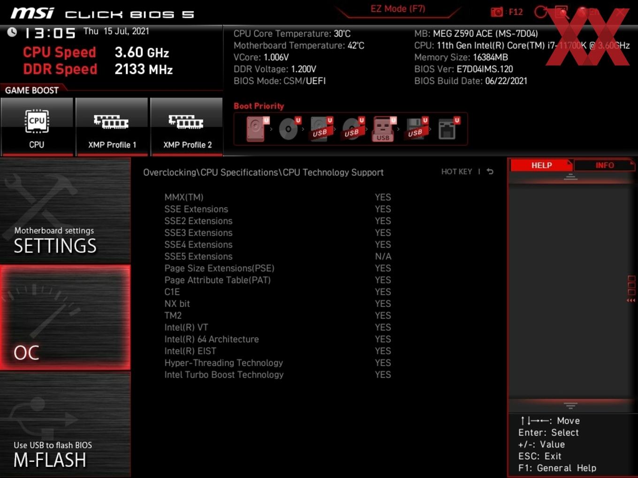This screenshot has width=638, height=478.
Task: Select the TM2 row
Action: 278,315
